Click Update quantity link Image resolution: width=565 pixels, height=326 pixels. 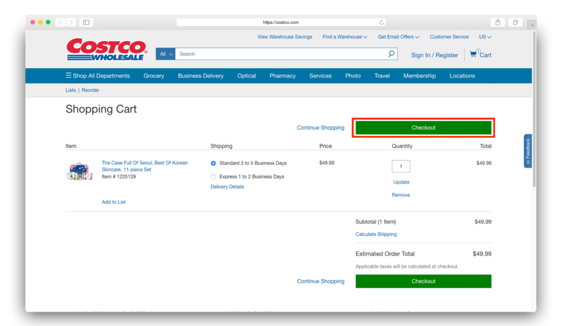[x=401, y=182]
